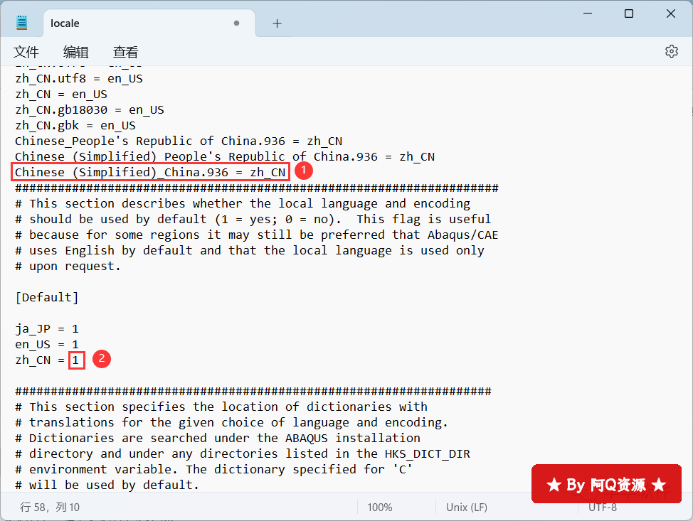
Task: Click the Notepad app icon in title bar
Action: (x=22, y=23)
